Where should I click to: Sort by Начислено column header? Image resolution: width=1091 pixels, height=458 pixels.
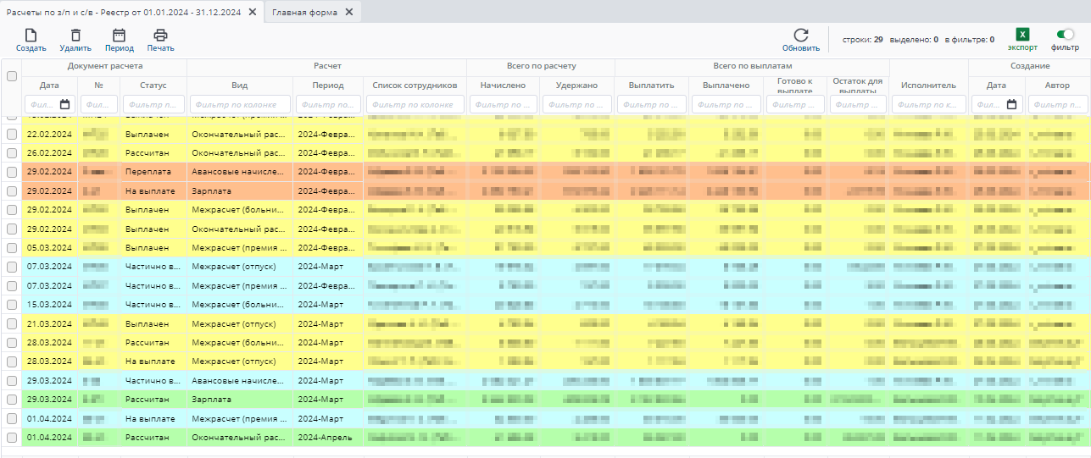click(503, 86)
